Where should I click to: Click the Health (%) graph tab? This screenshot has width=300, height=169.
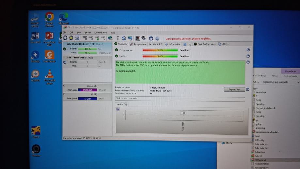(x=121, y=104)
